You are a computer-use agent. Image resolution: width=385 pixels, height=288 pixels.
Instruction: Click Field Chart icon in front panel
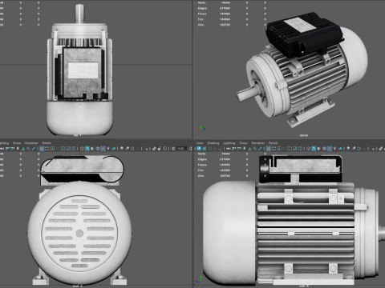63,149
